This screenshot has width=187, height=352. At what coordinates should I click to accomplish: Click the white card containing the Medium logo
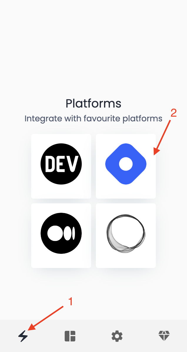(x=61, y=236)
